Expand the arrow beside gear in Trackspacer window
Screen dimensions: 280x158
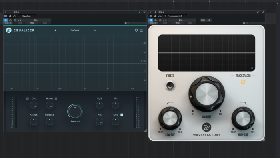point(247,23)
